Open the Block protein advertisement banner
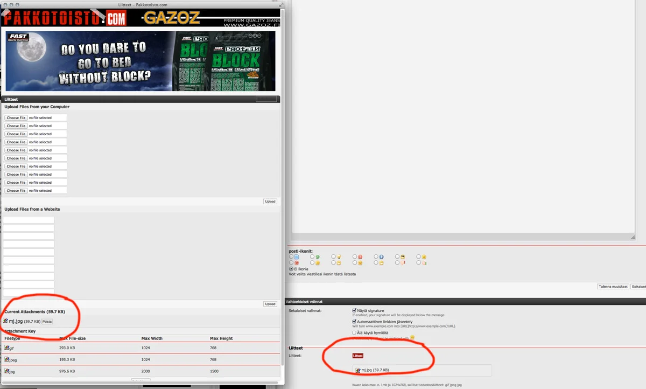Viewport: 646px width, 389px height. (141, 61)
